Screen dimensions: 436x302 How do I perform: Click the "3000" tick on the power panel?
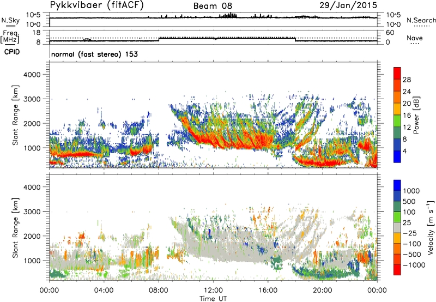(32, 99)
